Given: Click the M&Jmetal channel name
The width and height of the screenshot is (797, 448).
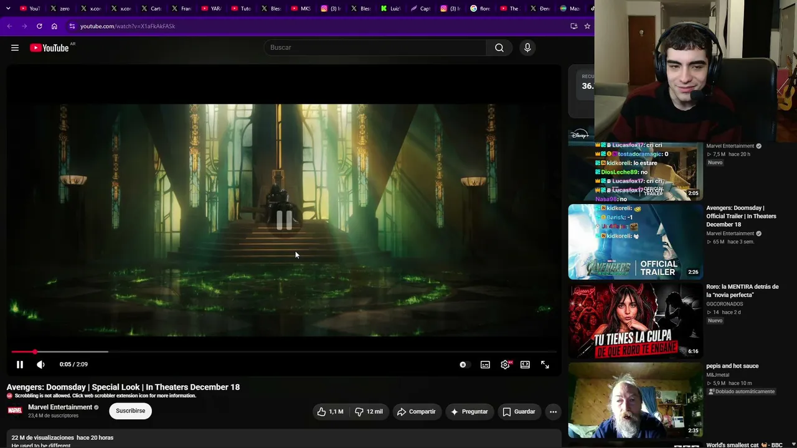Looking at the screenshot, I should coord(719,375).
